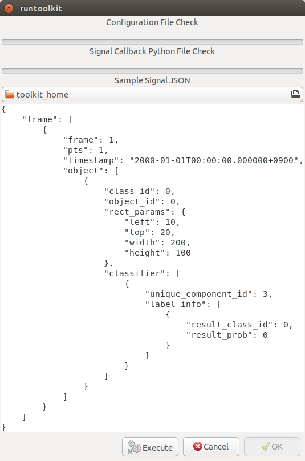
Task: Click the "timestamp" line in JSON
Action: click(x=183, y=160)
